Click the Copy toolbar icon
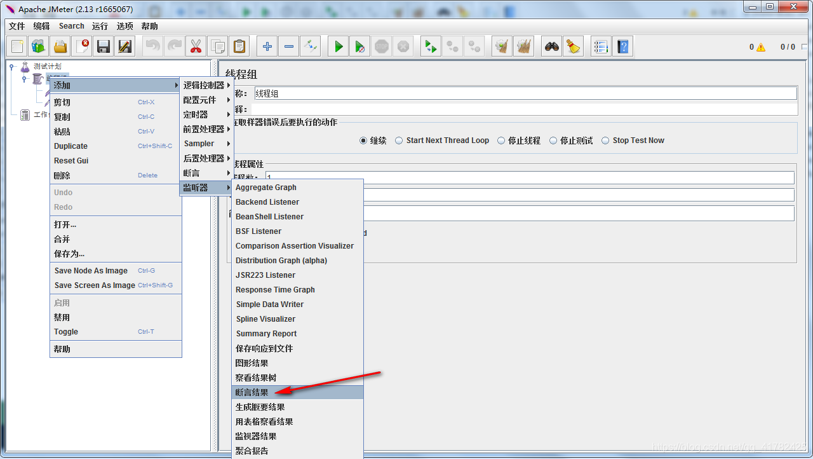 (x=218, y=46)
